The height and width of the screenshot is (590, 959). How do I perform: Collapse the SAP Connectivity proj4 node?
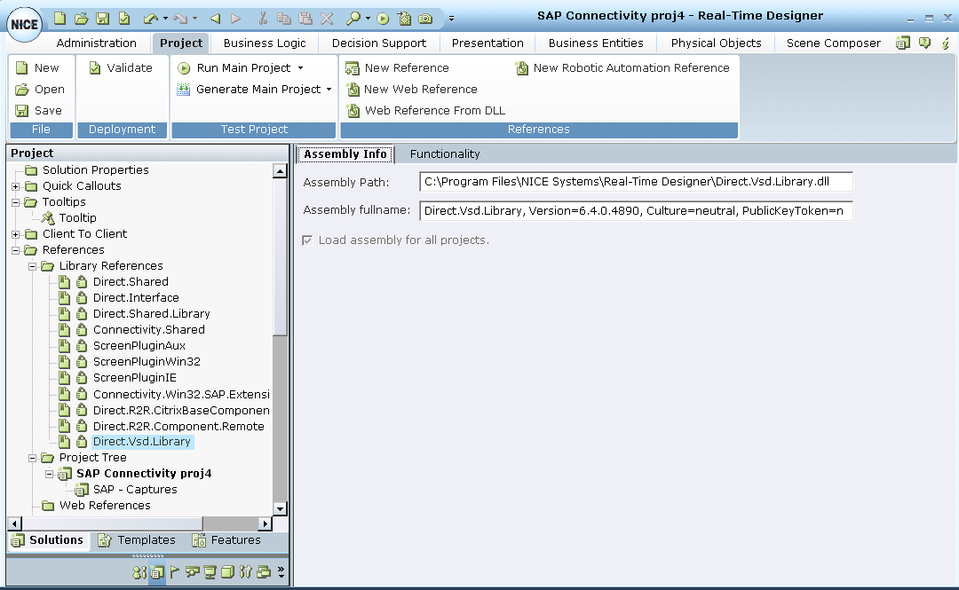[50, 474]
